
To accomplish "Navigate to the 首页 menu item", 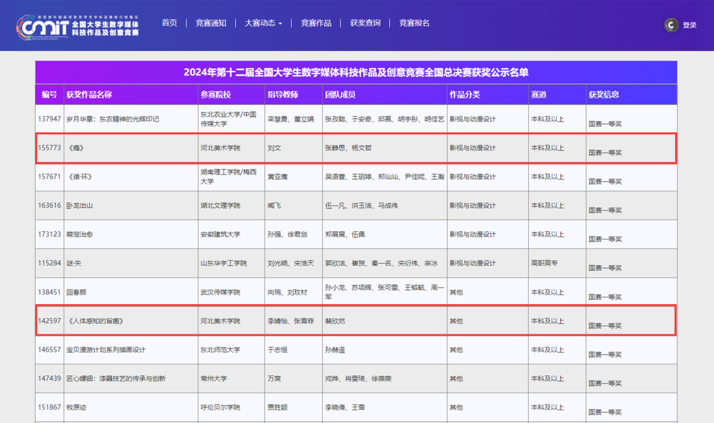I will click(169, 22).
